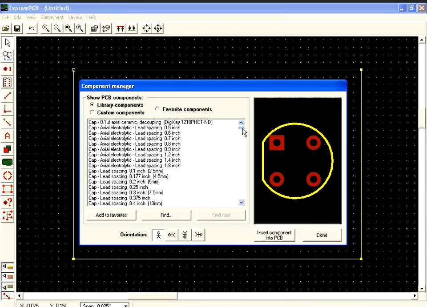The image size is (427, 307).
Task: Select the arrow selection tool
Action: [x=7, y=42]
